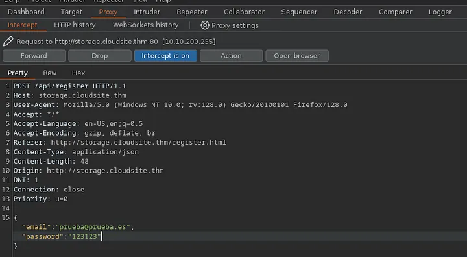The width and height of the screenshot is (467, 257).
Task: Open the Decoder tab
Action: pos(348,12)
